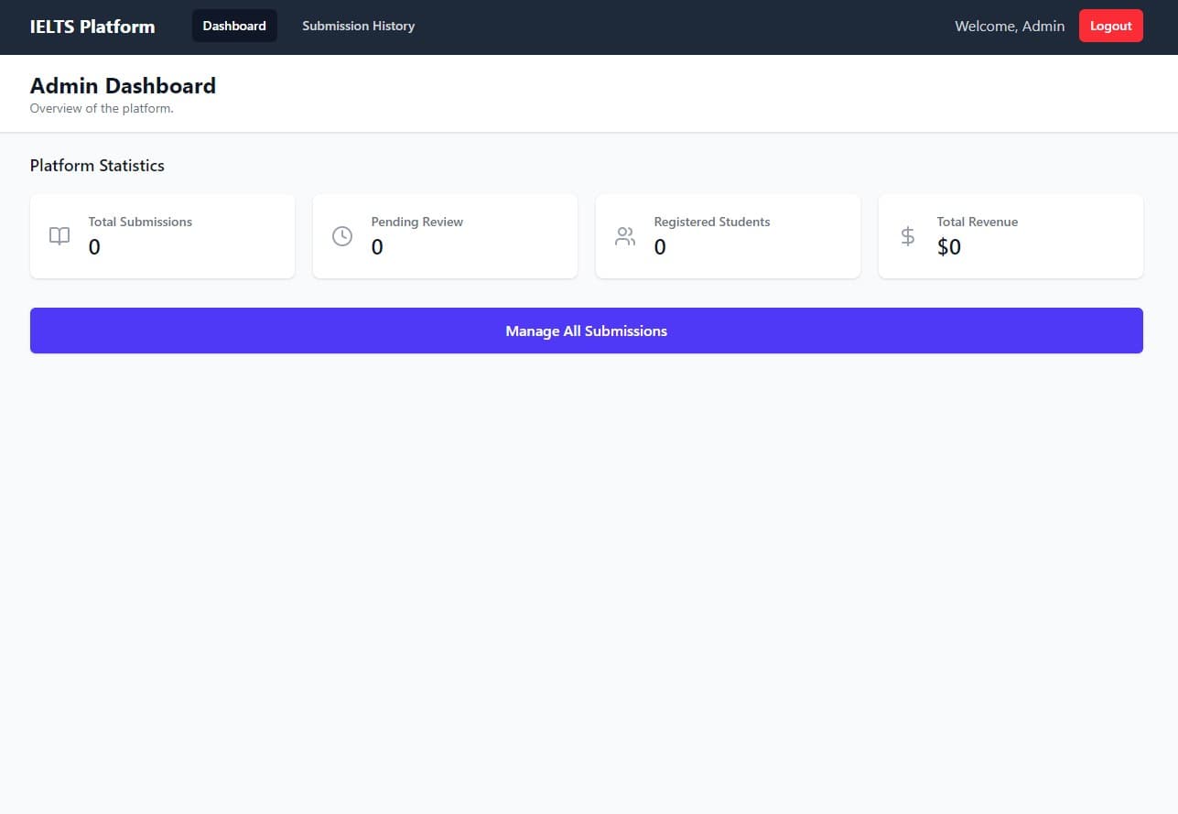The height and width of the screenshot is (814, 1178).
Task: Click the dollar sign icon for Total Revenue
Action: coord(908,236)
